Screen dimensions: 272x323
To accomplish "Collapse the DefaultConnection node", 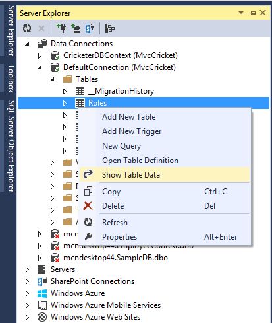I will (40, 67).
